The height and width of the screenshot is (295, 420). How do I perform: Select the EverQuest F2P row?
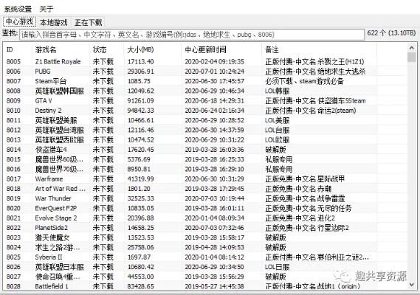pos(205,208)
